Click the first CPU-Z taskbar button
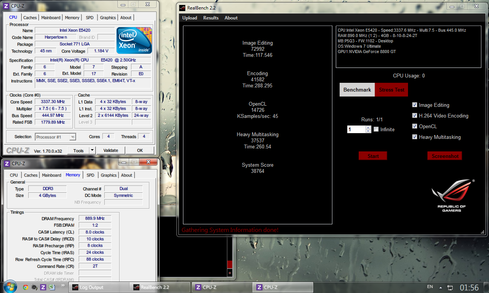 [222, 287]
